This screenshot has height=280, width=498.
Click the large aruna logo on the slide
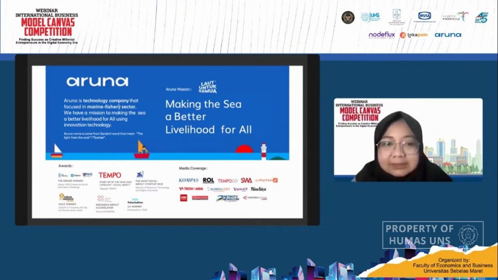[x=97, y=82]
